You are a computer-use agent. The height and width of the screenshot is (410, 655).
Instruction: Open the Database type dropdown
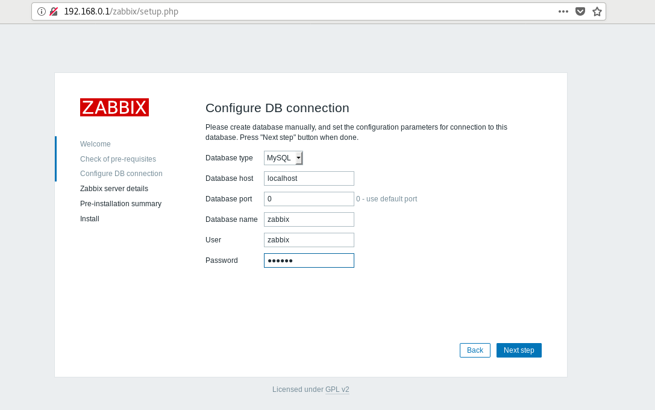coord(283,158)
